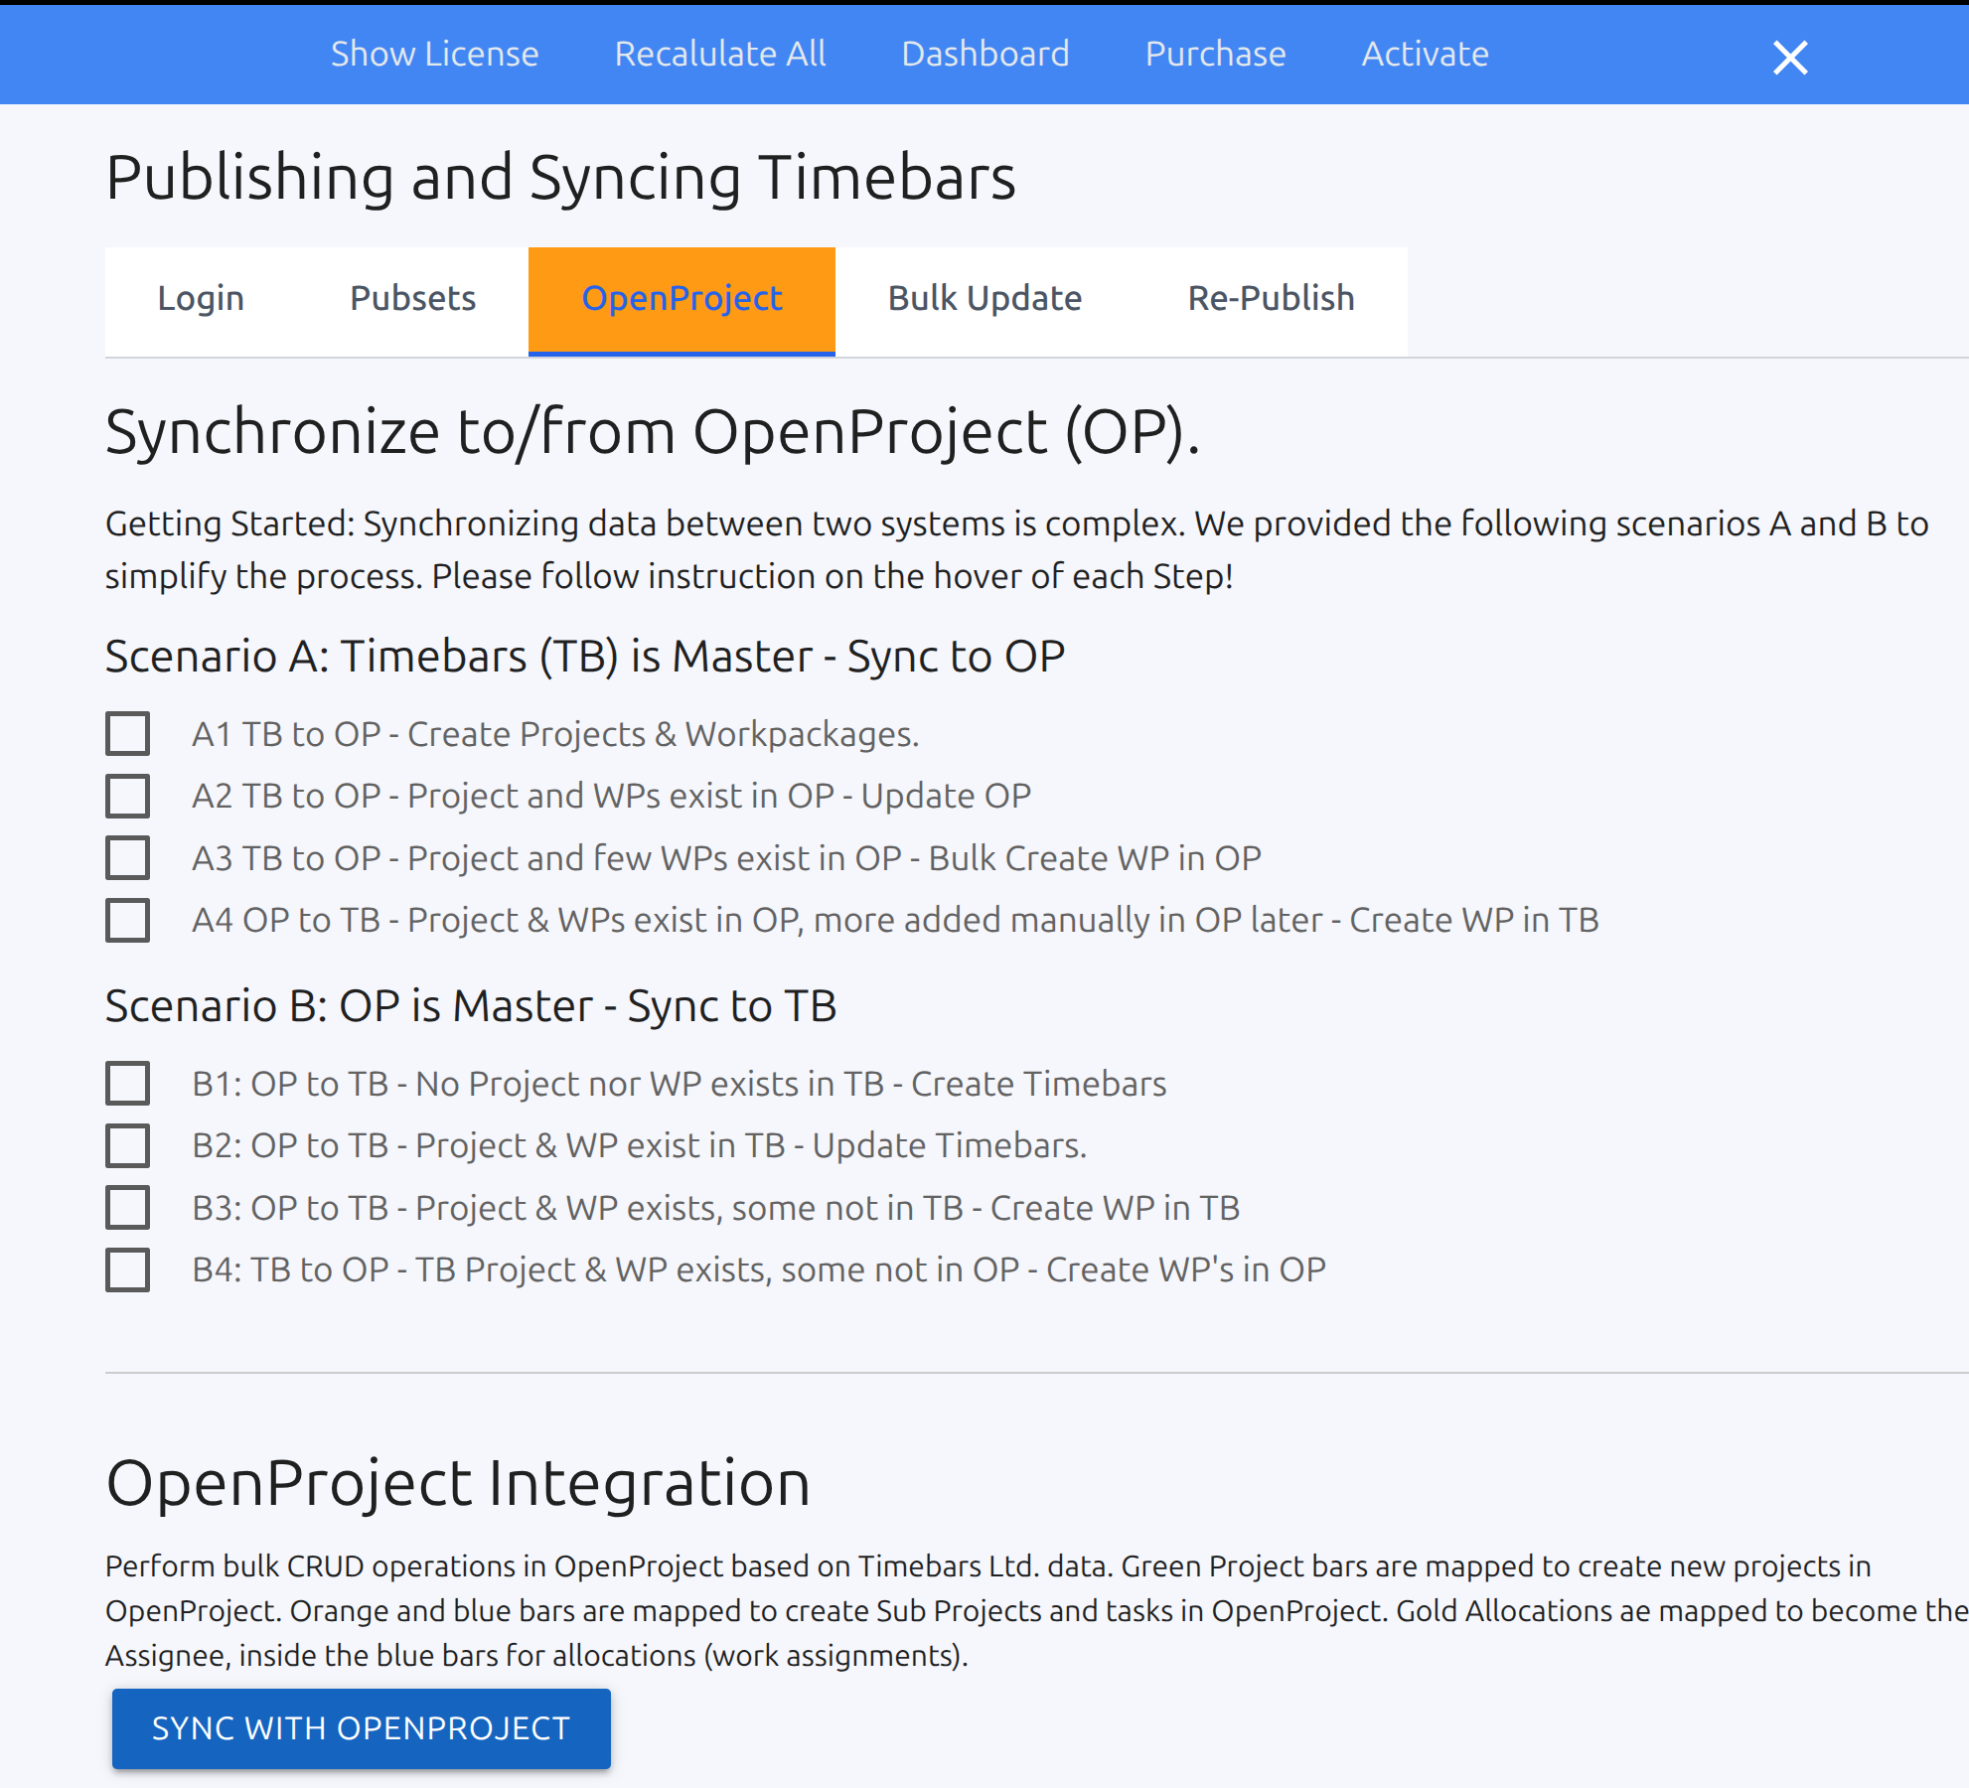Open the Purchase menu item
The height and width of the screenshot is (1788, 1969).
pos(1215,54)
